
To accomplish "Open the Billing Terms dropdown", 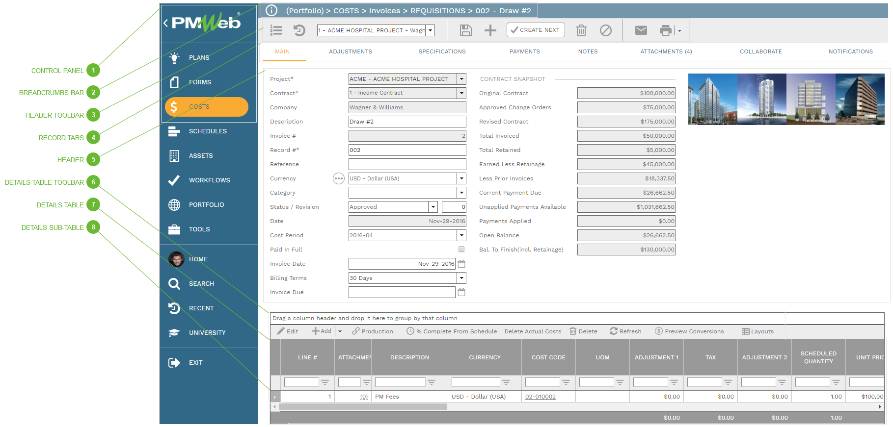I will [x=461, y=278].
